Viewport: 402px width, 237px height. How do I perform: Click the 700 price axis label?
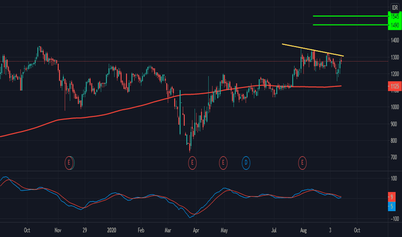coord(393,157)
